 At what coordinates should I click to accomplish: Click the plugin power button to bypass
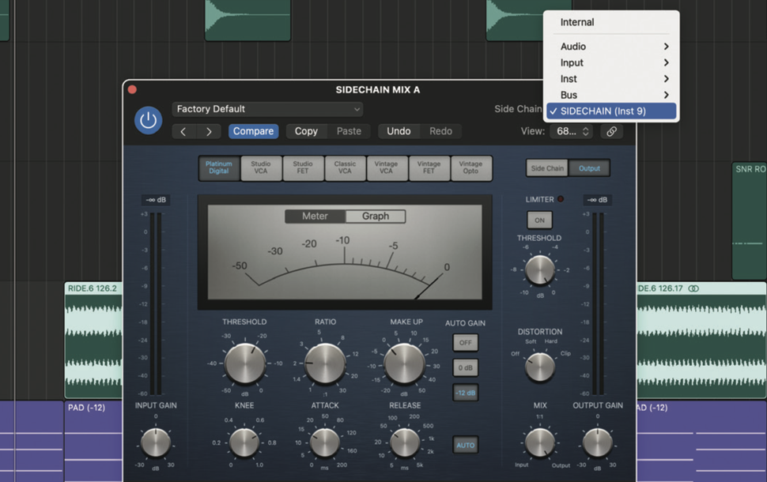pos(148,121)
